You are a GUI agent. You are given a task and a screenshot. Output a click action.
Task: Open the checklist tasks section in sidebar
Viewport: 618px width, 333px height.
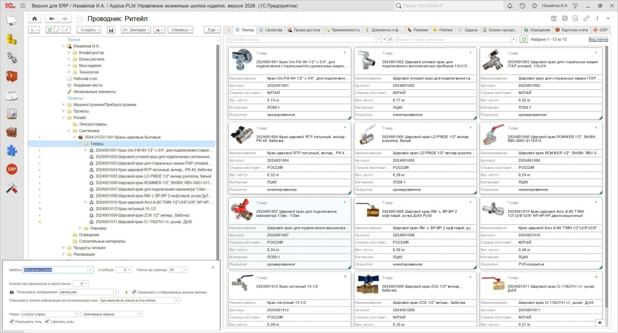pos(11,113)
